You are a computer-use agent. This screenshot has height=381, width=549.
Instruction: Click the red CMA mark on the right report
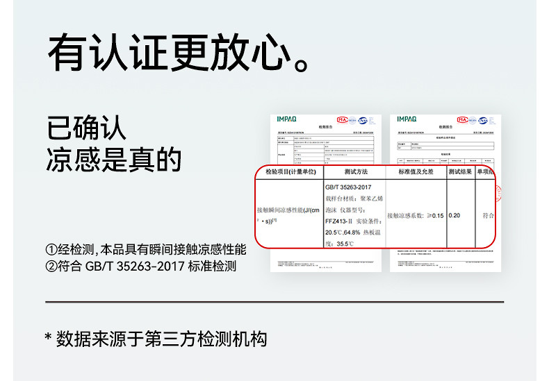coord(462,120)
